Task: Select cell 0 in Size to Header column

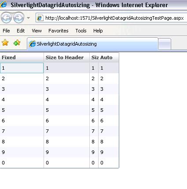Action: pyautogui.click(x=66, y=163)
